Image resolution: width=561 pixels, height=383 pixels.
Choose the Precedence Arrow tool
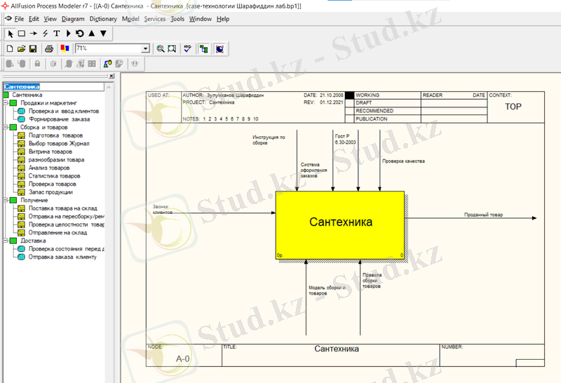(x=34, y=33)
